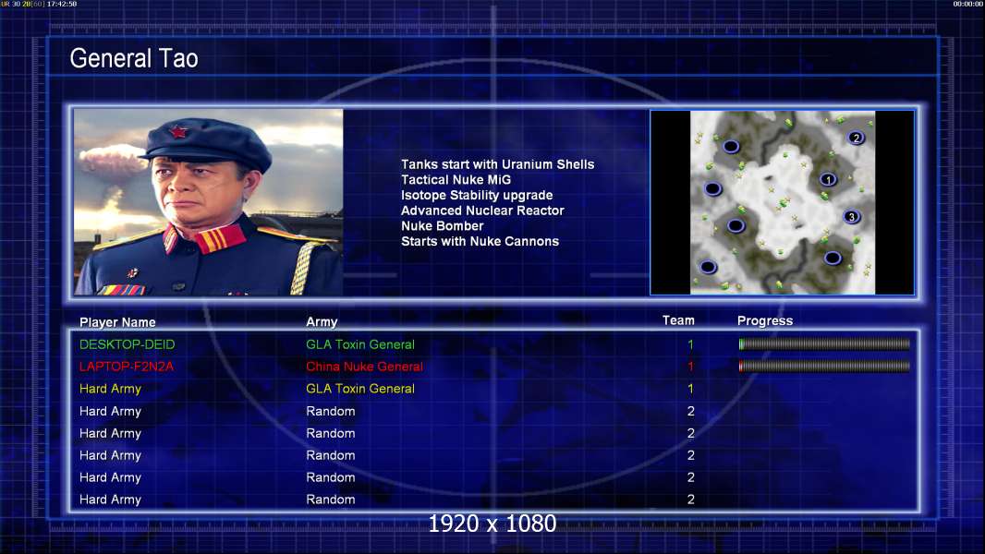Click the Team column header
Screen dimensions: 985x554
(678, 320)
